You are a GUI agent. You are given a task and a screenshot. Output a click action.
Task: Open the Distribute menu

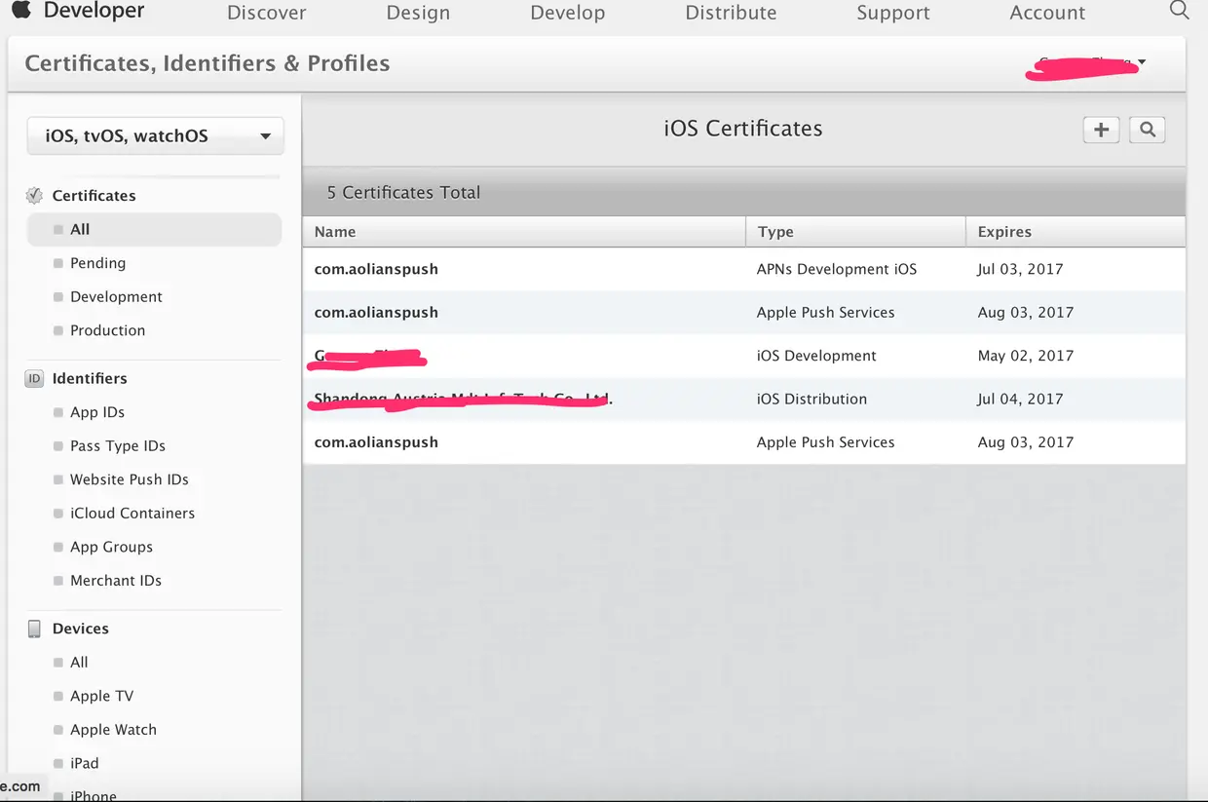pos(731,13)
